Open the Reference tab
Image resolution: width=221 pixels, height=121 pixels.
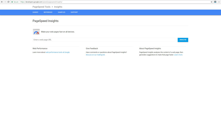tap(48, 12)
